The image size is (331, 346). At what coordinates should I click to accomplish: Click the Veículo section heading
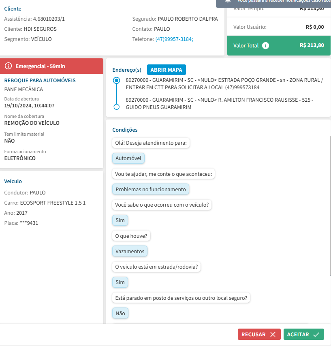click(x=13, y=181)
